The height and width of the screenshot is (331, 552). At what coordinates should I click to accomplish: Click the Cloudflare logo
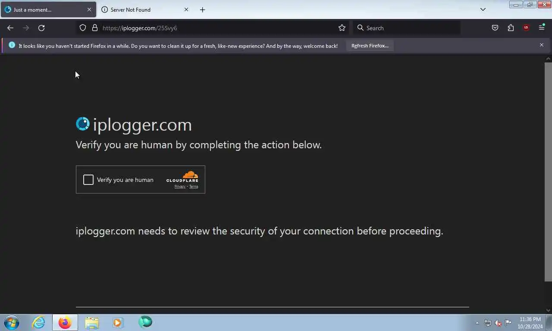click(182, 177)
